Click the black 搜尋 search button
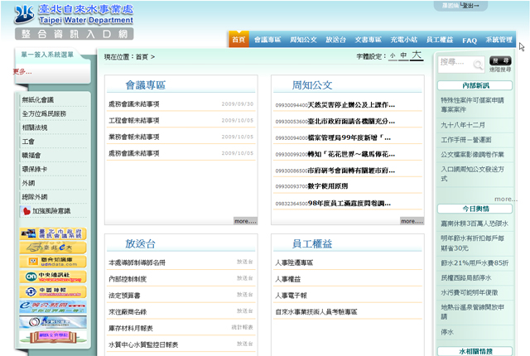The width and height of the screenshot is (530, 356). (500, 60)
